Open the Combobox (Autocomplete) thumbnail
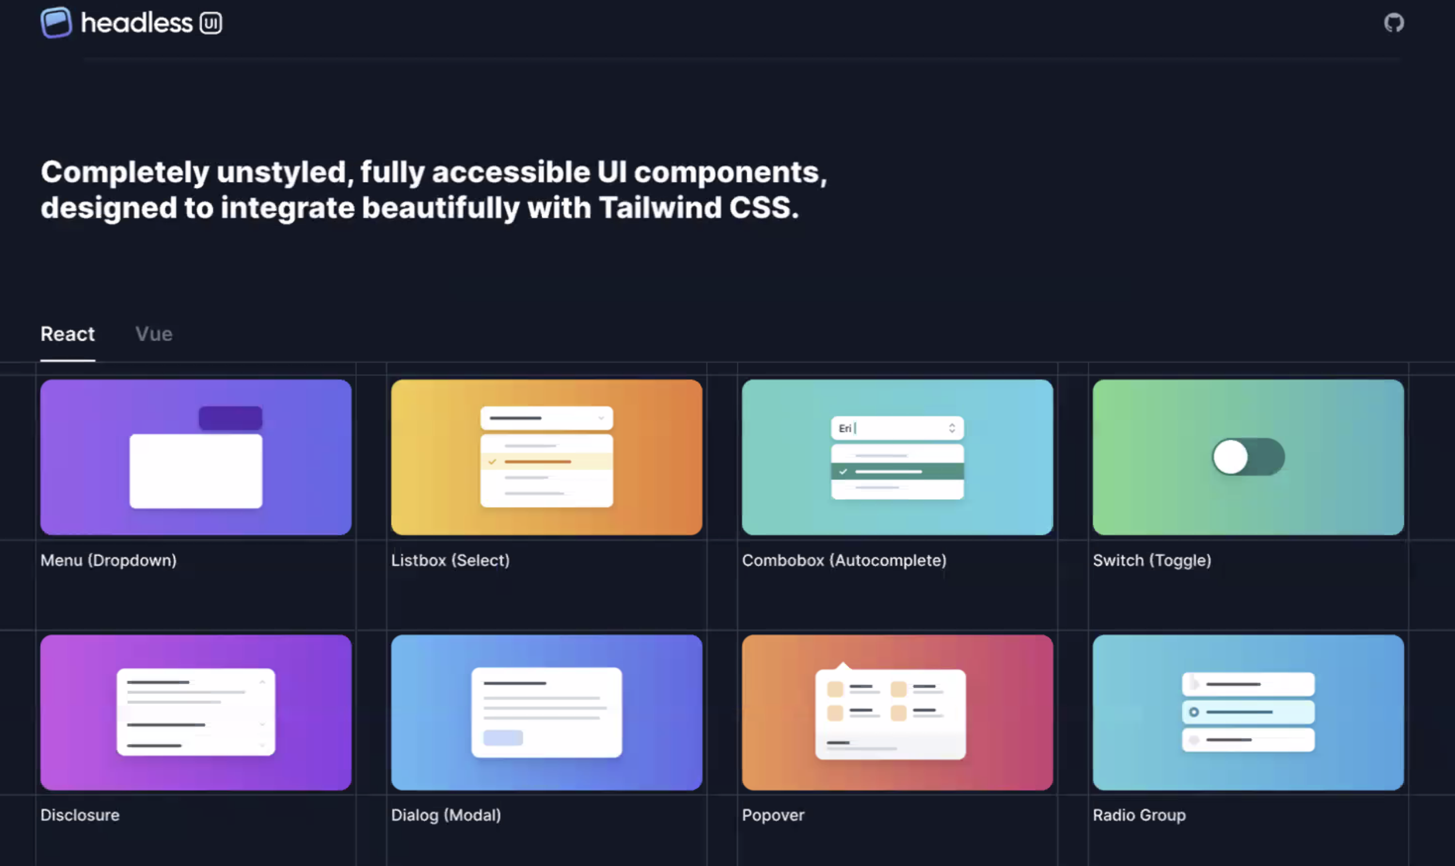 897,457
